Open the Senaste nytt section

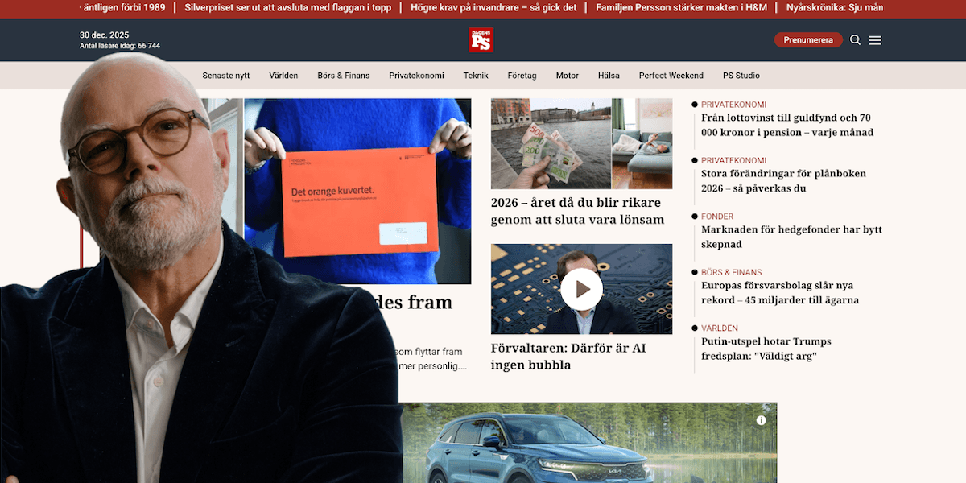(226, 75)
